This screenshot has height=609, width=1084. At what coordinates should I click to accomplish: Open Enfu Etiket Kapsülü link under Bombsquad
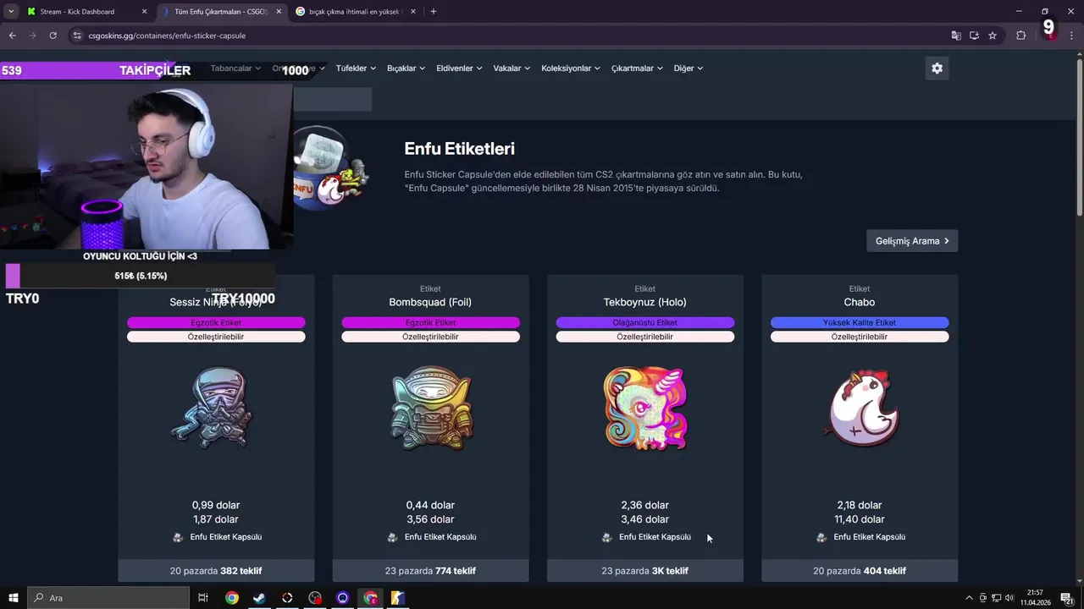(440, 537)
